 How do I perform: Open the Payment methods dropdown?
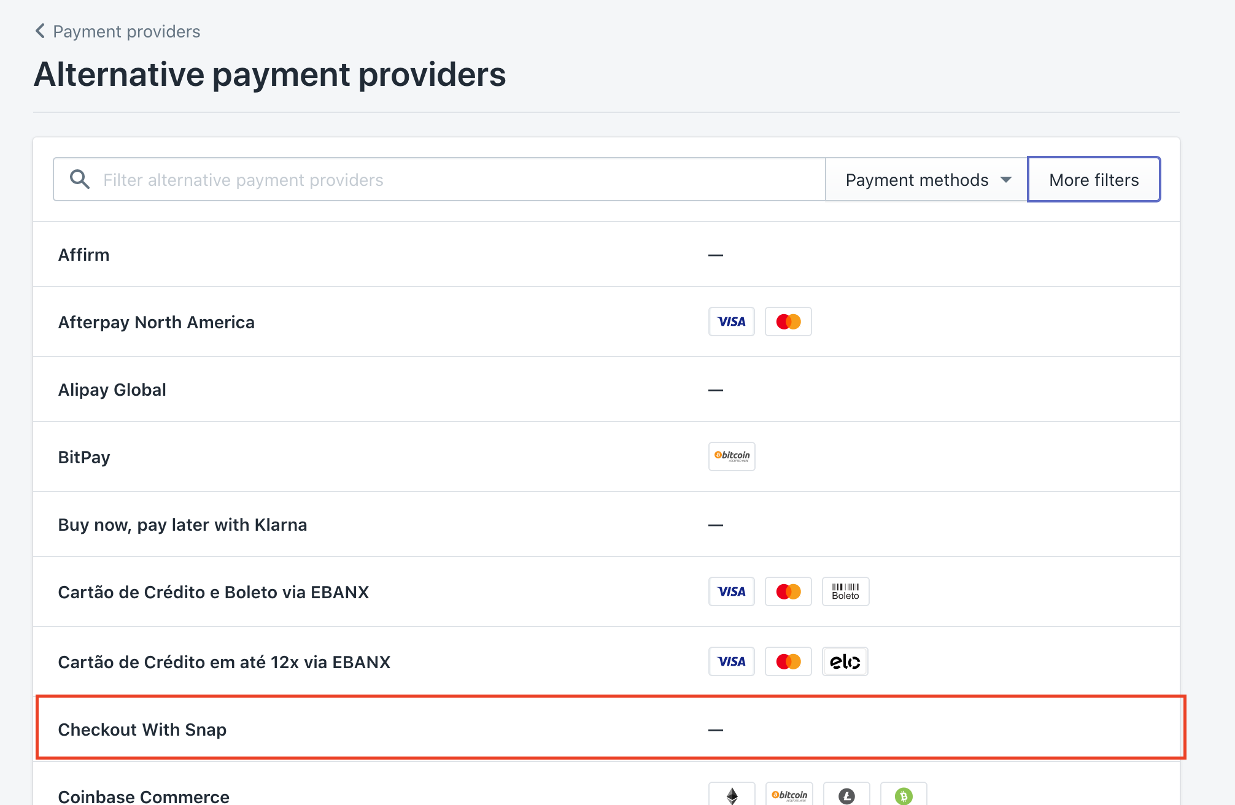tap(927, 179)
